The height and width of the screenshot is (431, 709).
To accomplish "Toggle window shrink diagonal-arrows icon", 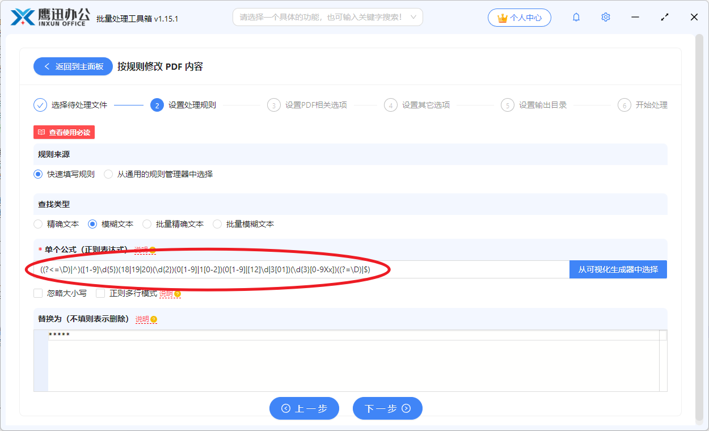I will click(665, 17).
